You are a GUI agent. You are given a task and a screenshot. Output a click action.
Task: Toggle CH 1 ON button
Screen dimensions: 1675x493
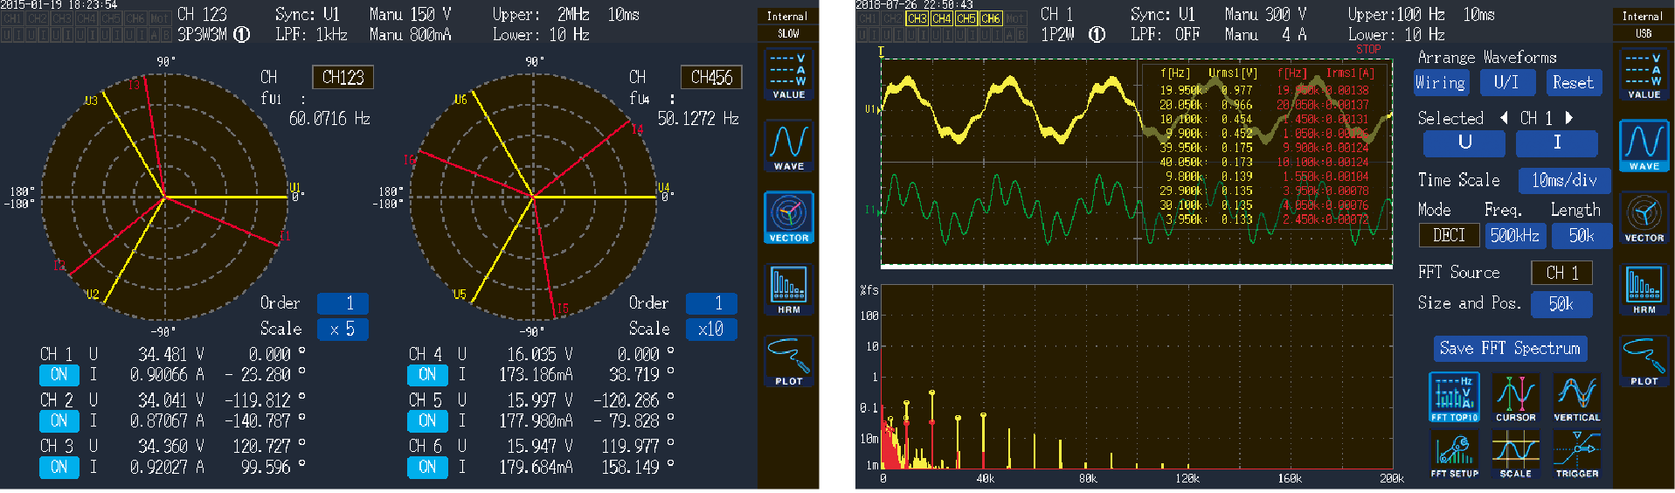coord(59,375)
